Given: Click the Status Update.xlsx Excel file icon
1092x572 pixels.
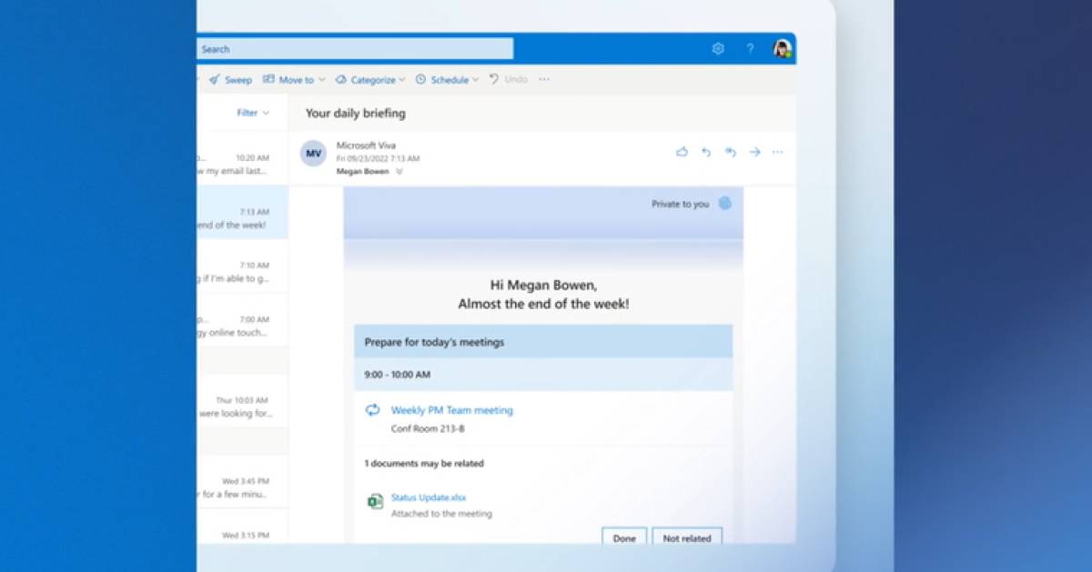Looking at the screenshot, I should coord(374,501).
